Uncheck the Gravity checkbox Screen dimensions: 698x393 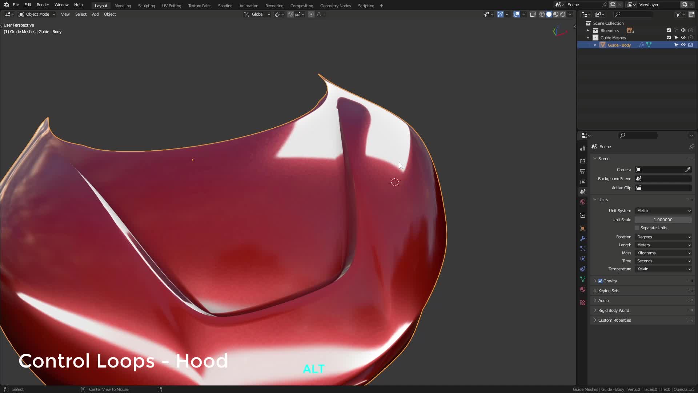coord(600,281)
